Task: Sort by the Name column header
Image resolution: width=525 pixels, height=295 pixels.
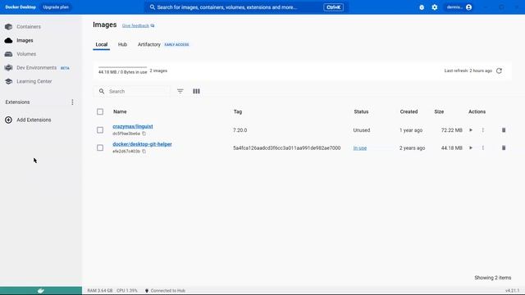Action: pyautogui.click(x=120, y=111)
